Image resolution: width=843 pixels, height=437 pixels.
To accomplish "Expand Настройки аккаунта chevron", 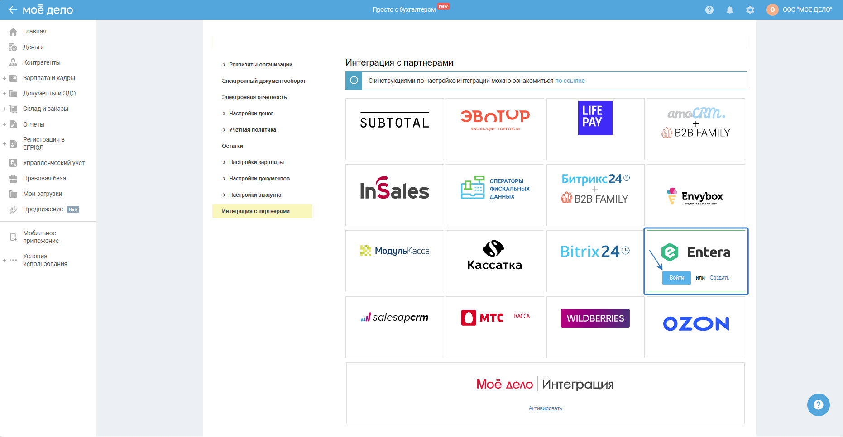I will pos(224,195).
